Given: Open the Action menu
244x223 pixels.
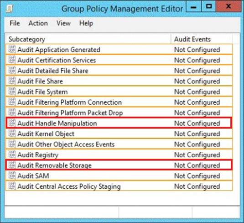Looking at the screenshot, I should 38,23.
